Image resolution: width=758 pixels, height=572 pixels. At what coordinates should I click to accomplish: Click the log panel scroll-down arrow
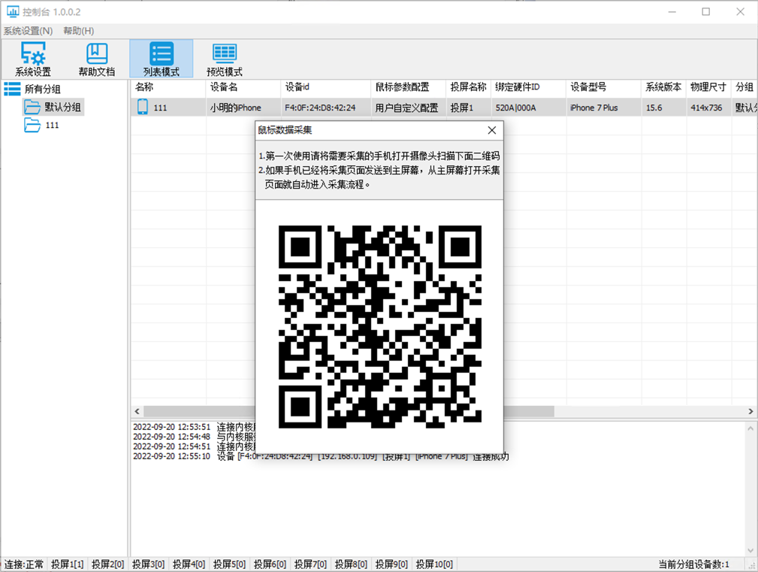750,550
